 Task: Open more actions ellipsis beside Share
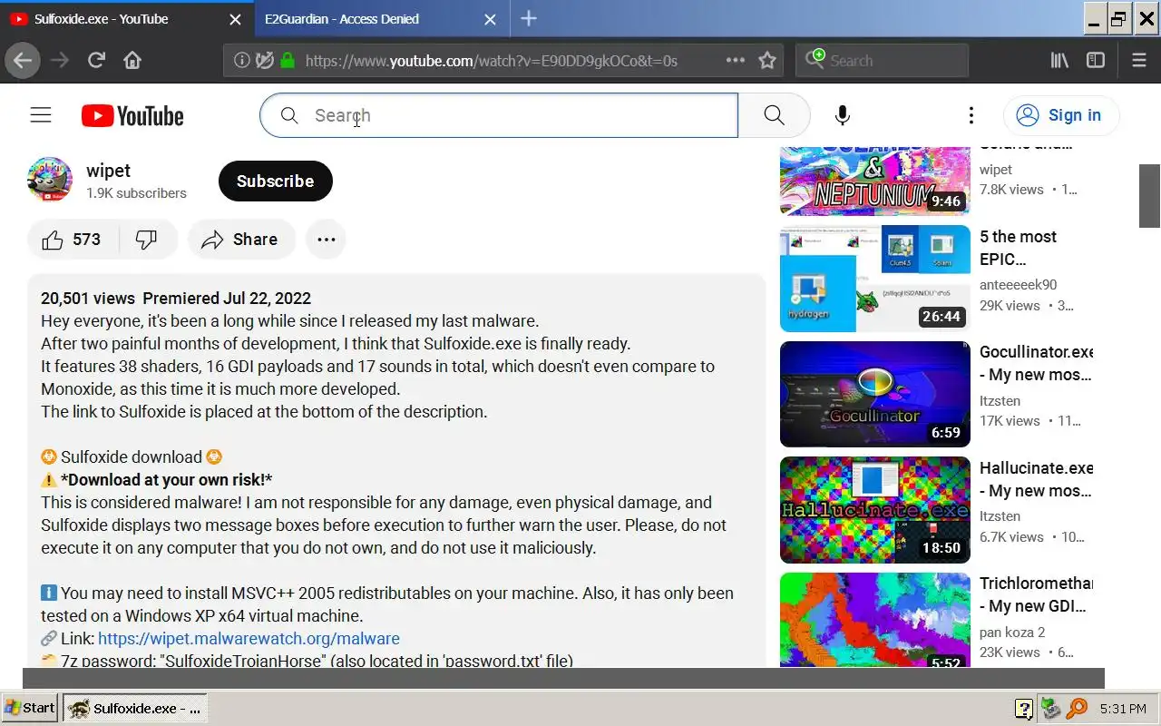(327, 240)
